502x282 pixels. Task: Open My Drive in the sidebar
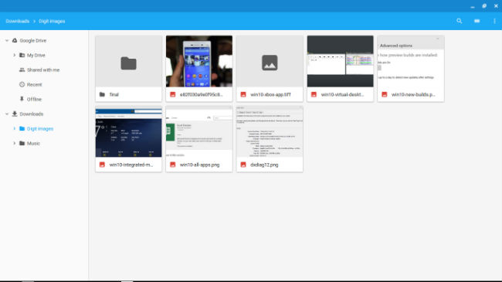coord(36,55)
